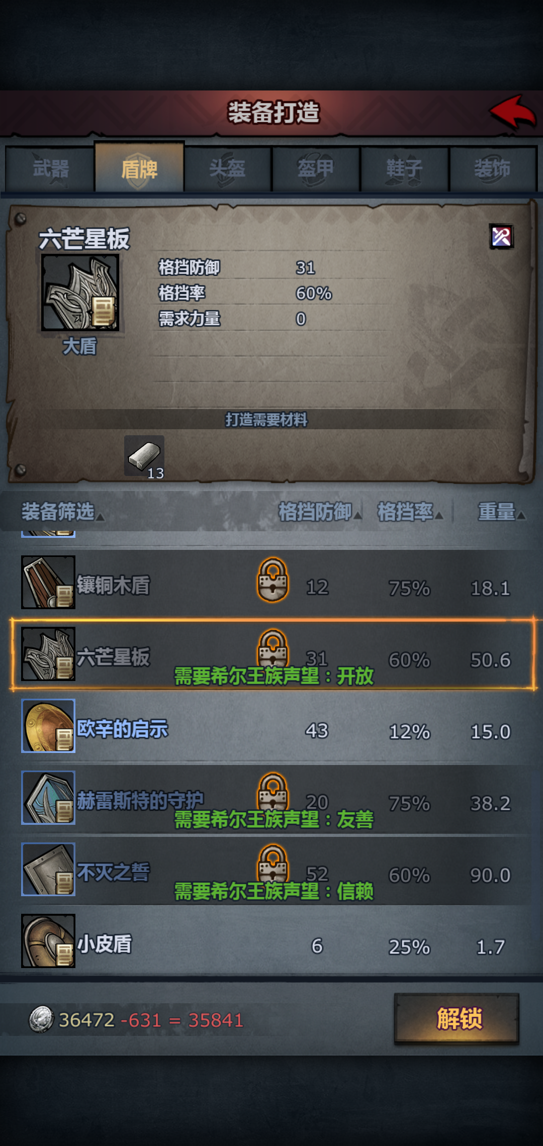Tap the red back arrow icon
Image resolution: width=543 pixels, height=1146 pixels.
pyautogui.click(x=513, y=112)
